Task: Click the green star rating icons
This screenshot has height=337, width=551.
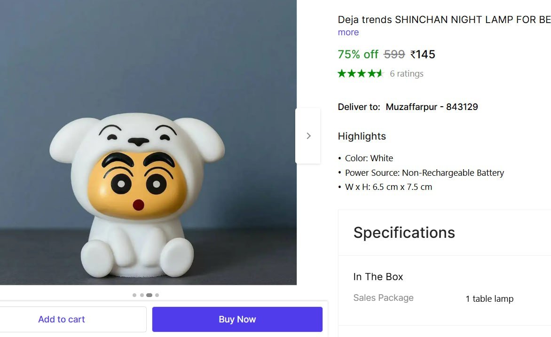Action: point(361,73)
